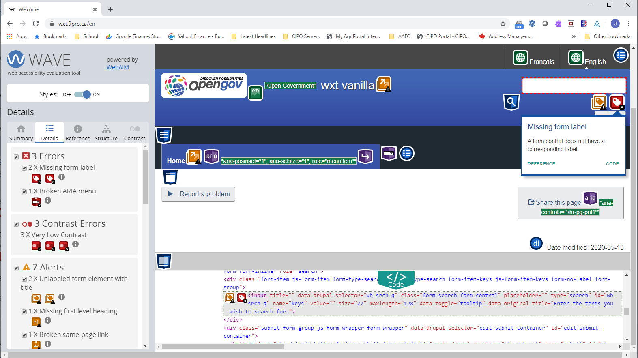Click the Broken same-page link alert icon
Screen dimensions: 638x358
(36, 345)
